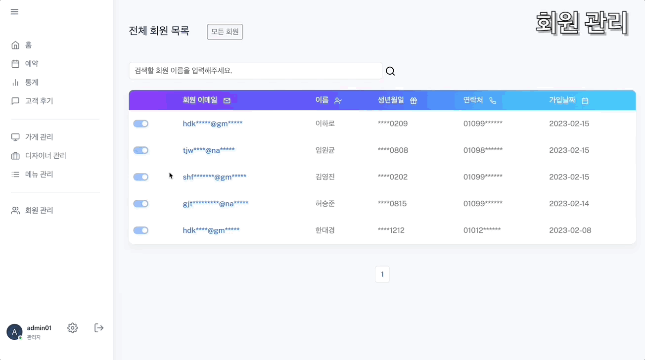Screen dimensions: 645x360
Task: Click the magnifier search icon
Action: click(x=390, y=71)
